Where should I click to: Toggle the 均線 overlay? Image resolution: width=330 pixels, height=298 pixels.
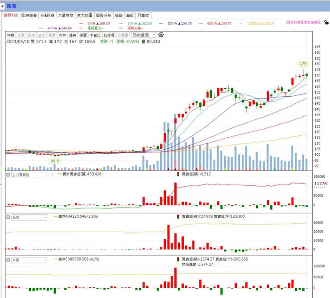tap(11, 35)
